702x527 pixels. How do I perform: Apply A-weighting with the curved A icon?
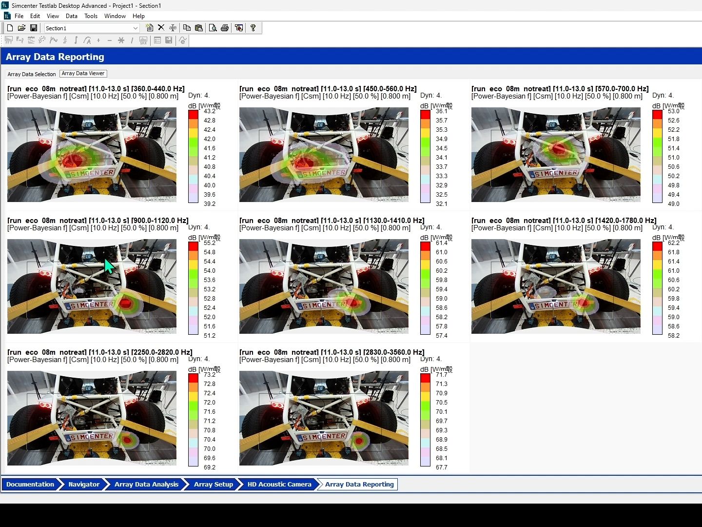pos(87,41)
